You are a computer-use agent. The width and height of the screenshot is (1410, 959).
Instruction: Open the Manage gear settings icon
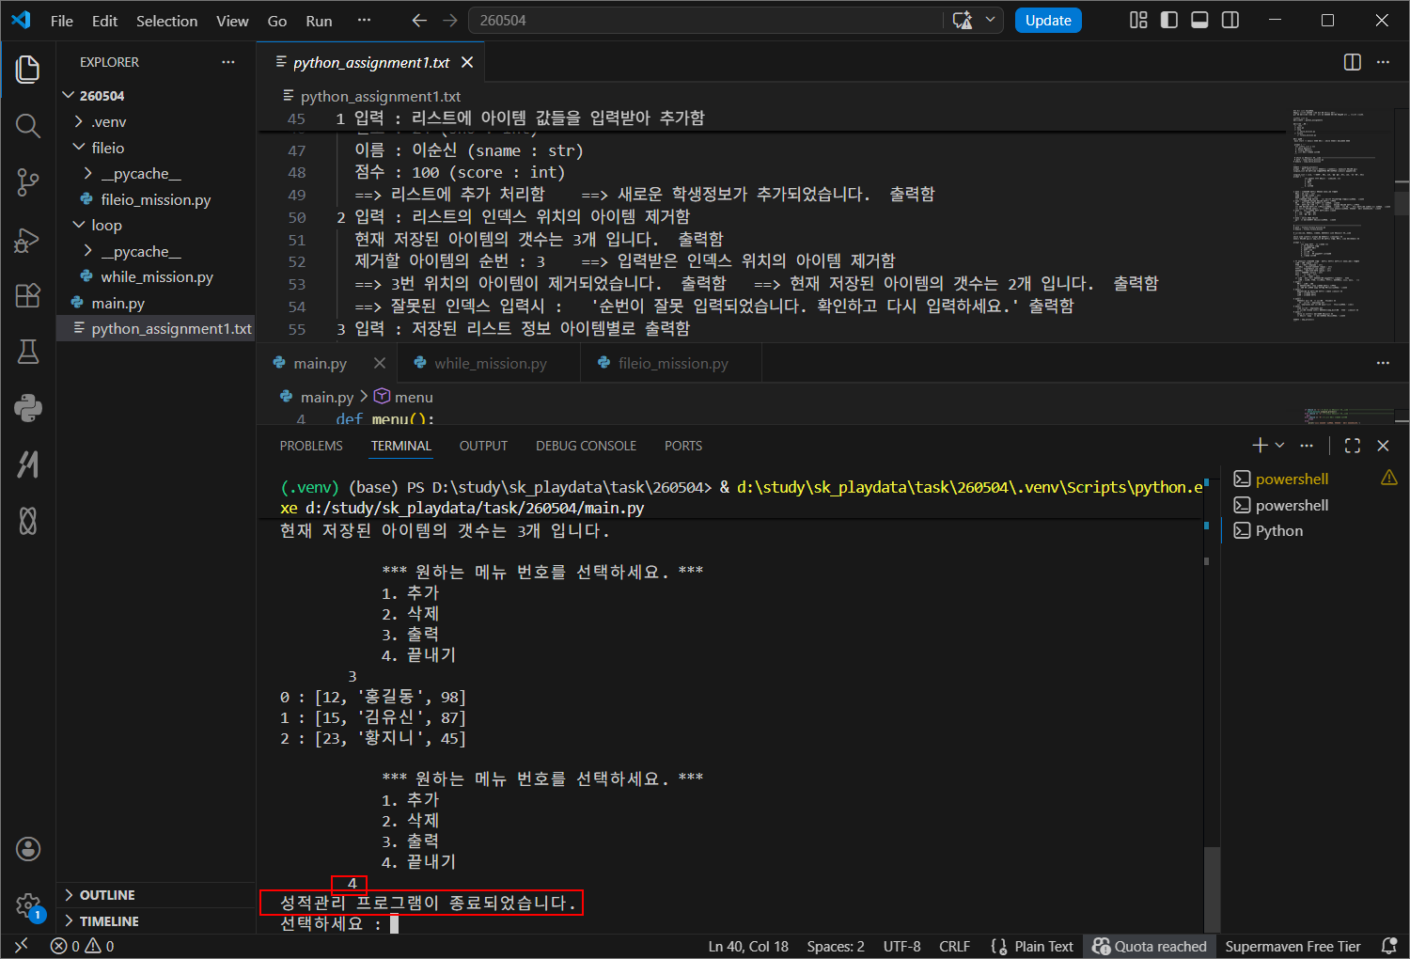point(28,906)
